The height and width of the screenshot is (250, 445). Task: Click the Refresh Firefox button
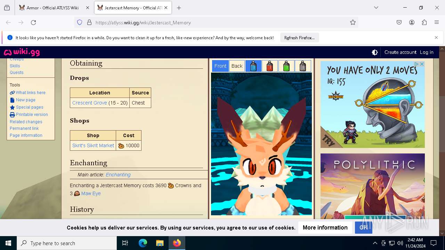tap(299, 37)
